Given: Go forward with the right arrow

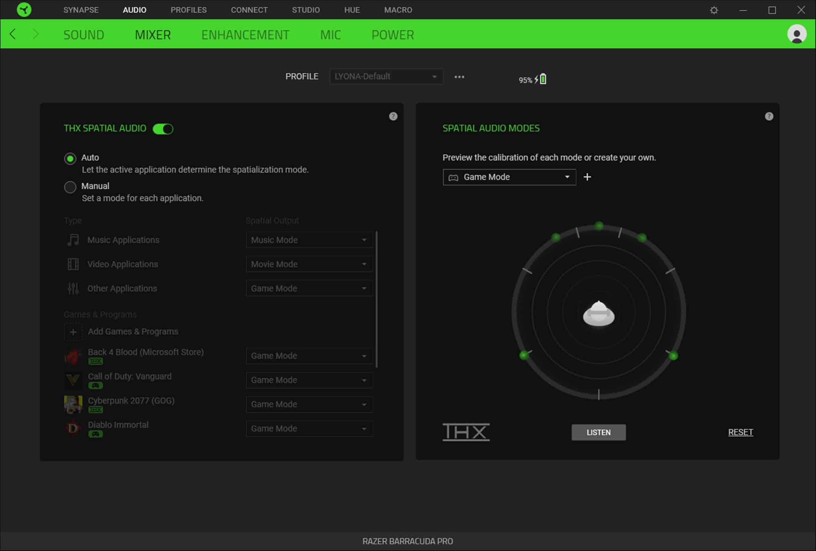Looking at the screenshot, I should 36,34.
